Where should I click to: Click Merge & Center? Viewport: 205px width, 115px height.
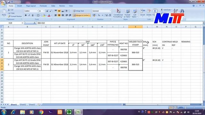tap(81, 15)
